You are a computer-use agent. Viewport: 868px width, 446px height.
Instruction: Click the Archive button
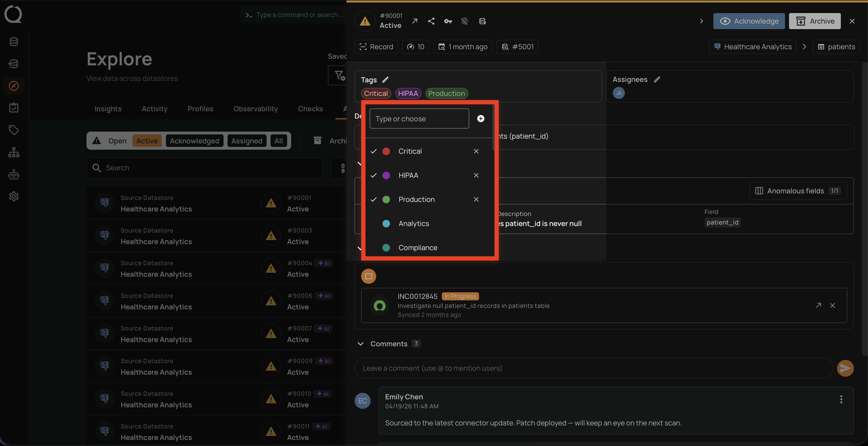coord(815,21)
